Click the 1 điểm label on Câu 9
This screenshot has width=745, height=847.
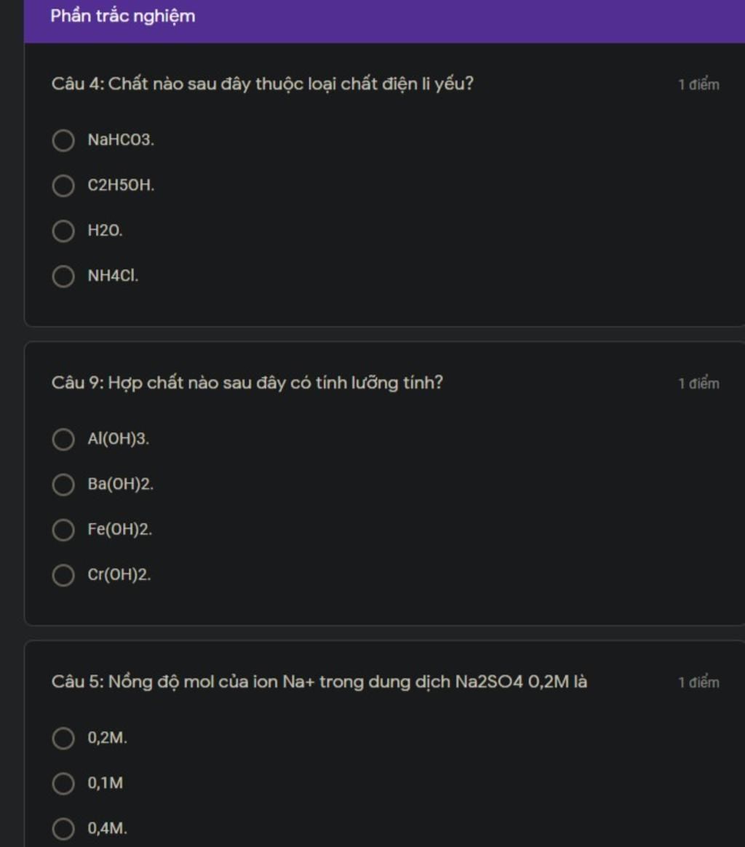click(x=699, y=383)
